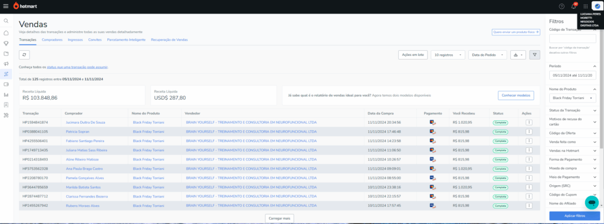Open the 10 registros dropdown

pos(448,55)
